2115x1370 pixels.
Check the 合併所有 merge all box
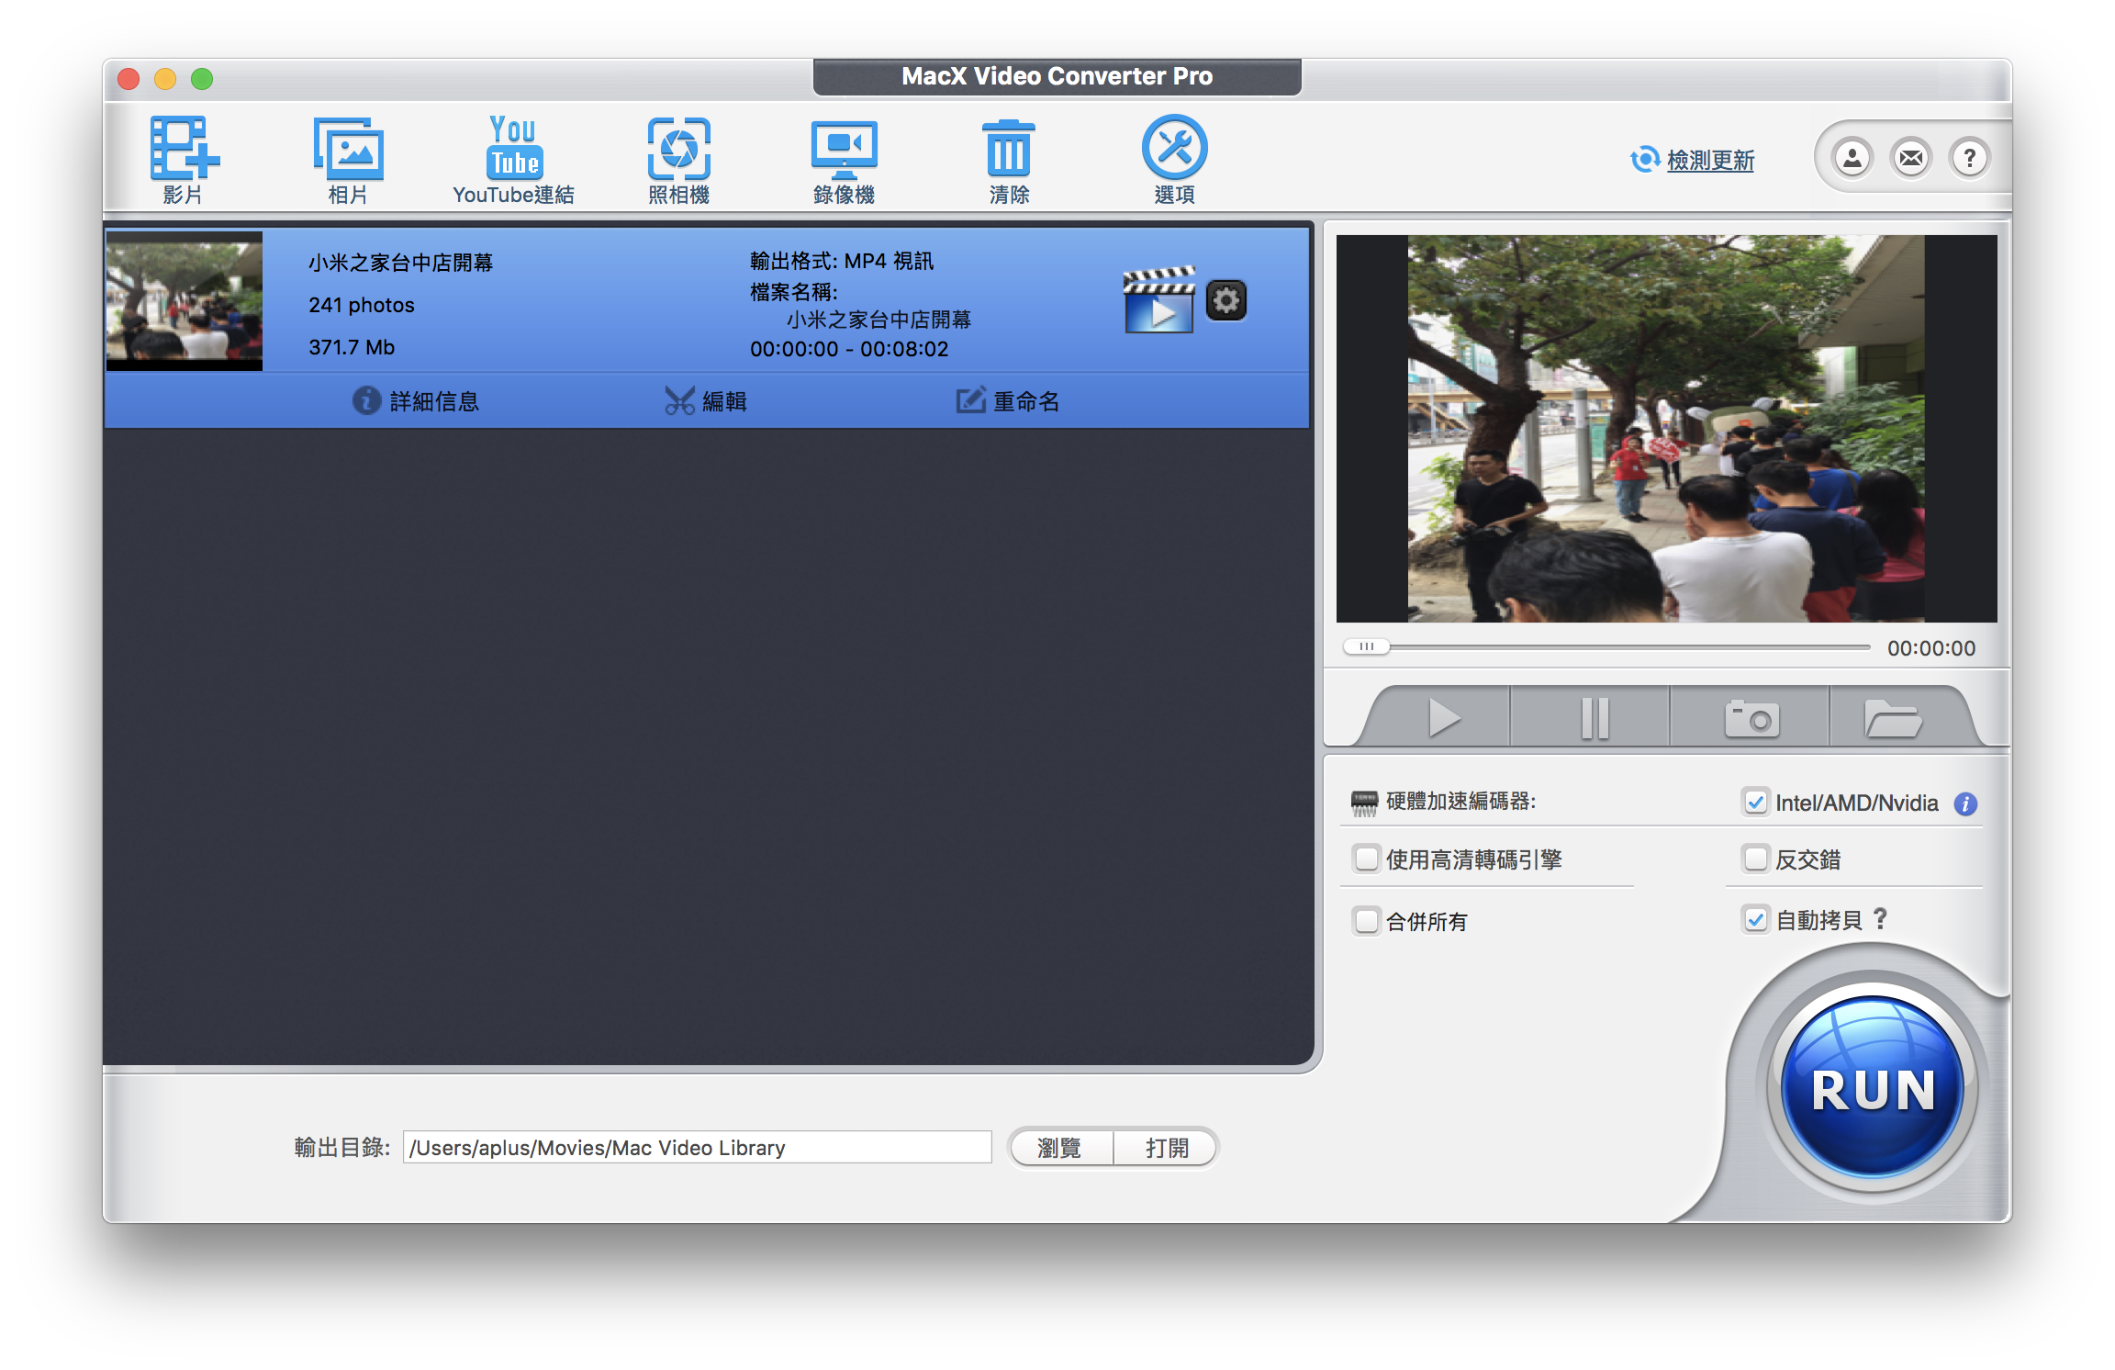pos(1366,920)
